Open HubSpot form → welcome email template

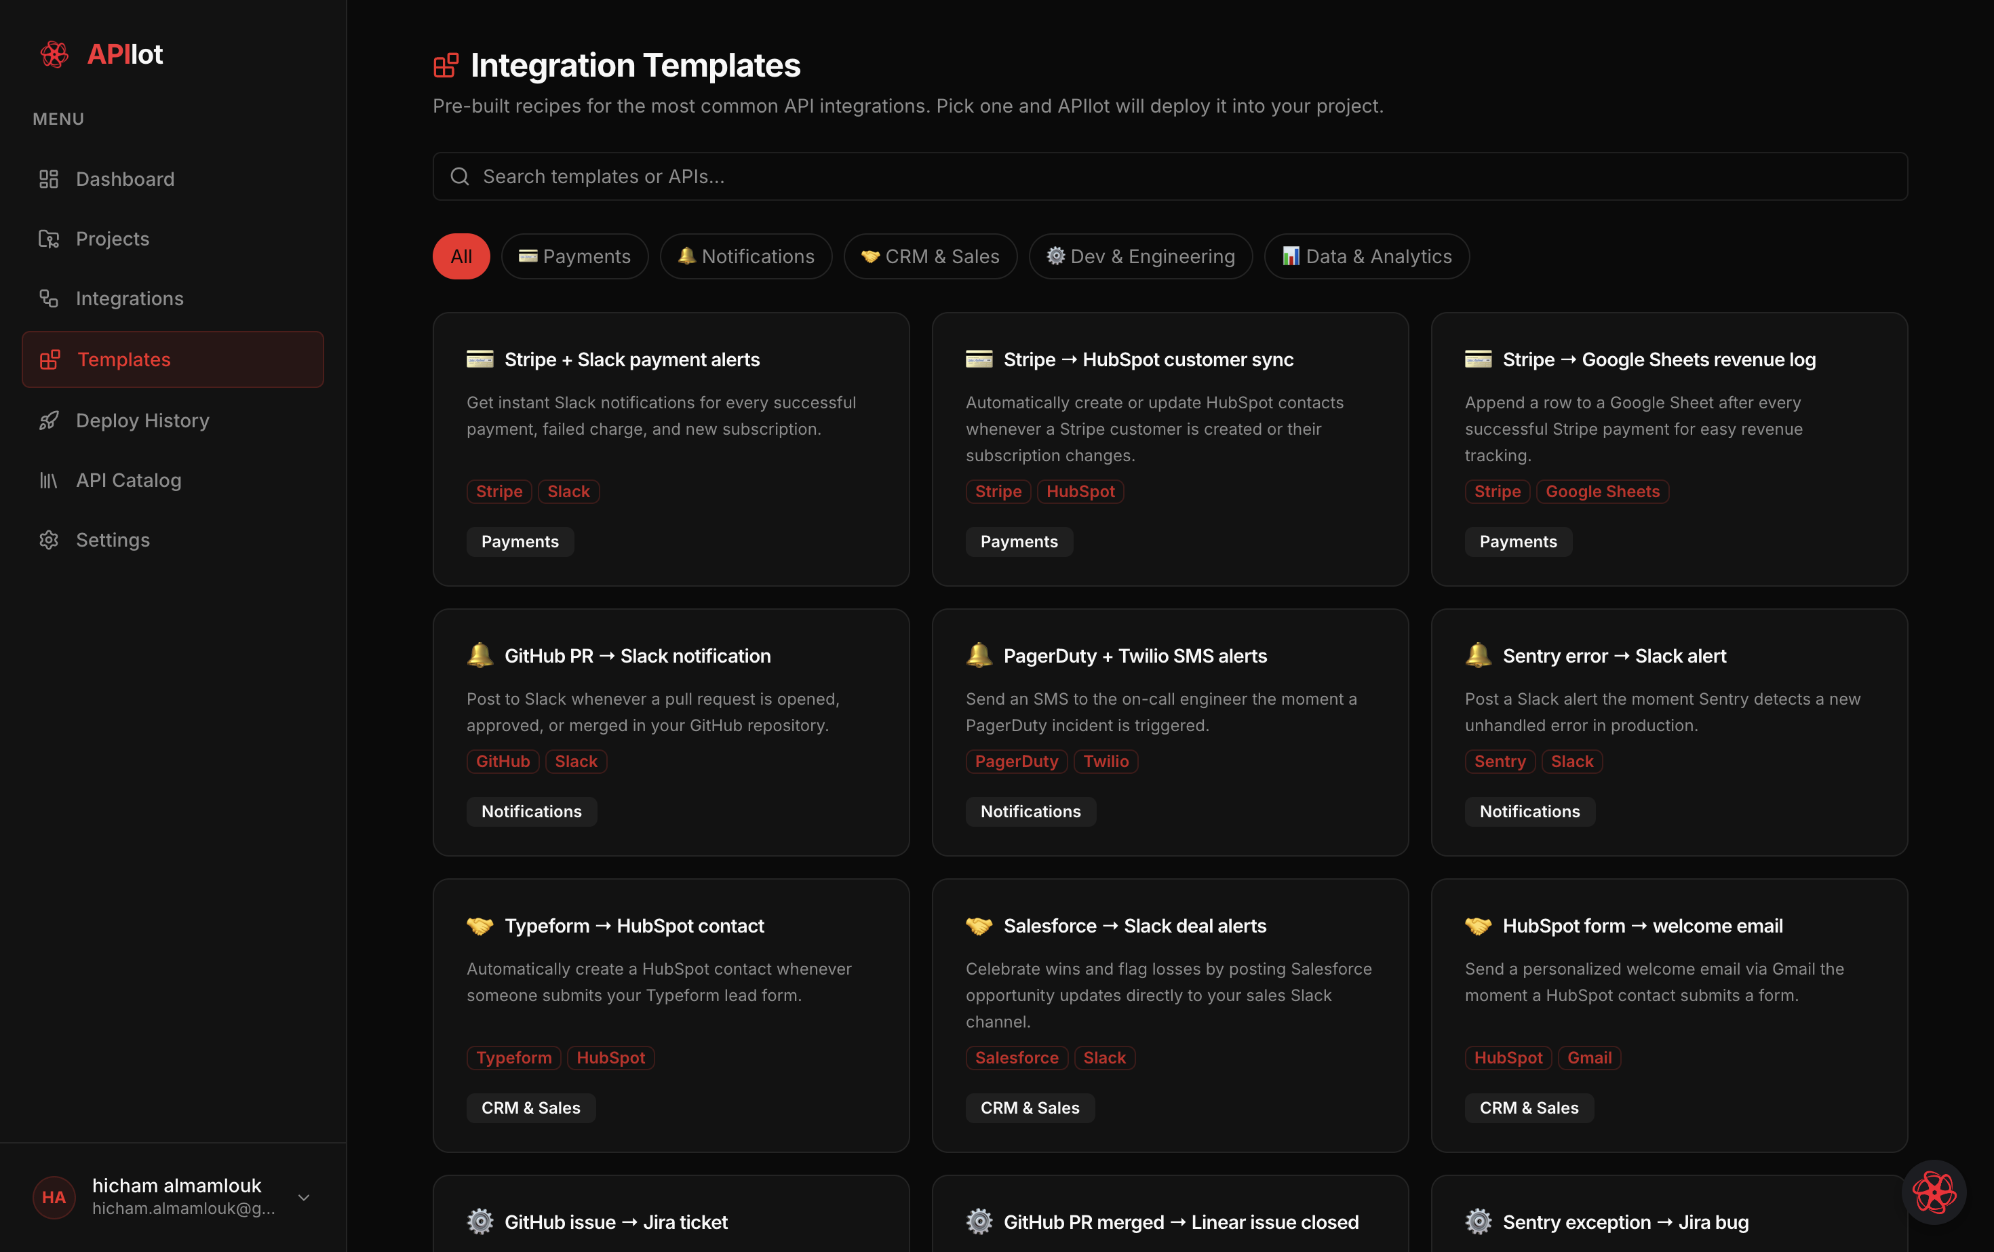(x=1669, y=1015)
